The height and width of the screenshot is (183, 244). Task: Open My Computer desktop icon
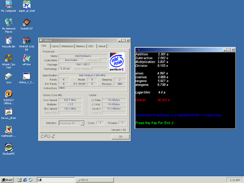click(9, 6)
